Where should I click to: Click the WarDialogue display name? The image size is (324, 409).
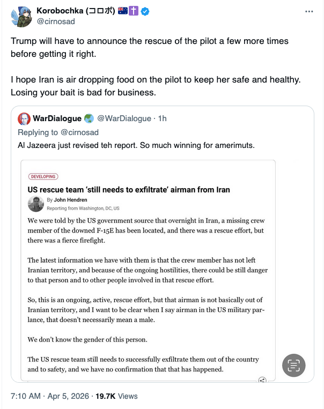pos(57,118)
